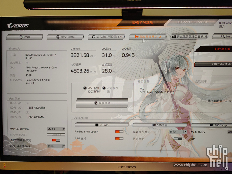This screenshot has width=232, height=174.
Task: Click the Quick Access heading
Action: (x=81, y=118)
